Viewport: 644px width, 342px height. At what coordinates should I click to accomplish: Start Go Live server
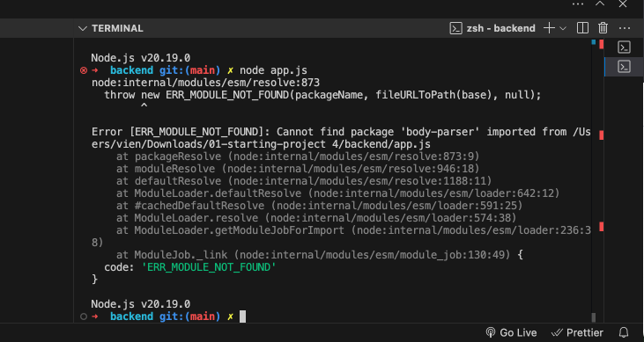click(x=511, y=332)
